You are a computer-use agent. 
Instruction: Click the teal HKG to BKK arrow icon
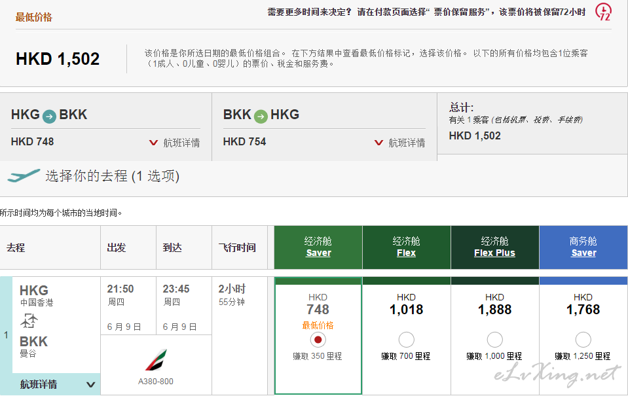pyautogui.click(x=50, y=117)
